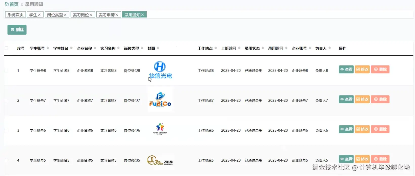The height and width of the screenshot is (176, 415).
Task: Sort by 企业名称 column arrows
Action: (95, 48)
